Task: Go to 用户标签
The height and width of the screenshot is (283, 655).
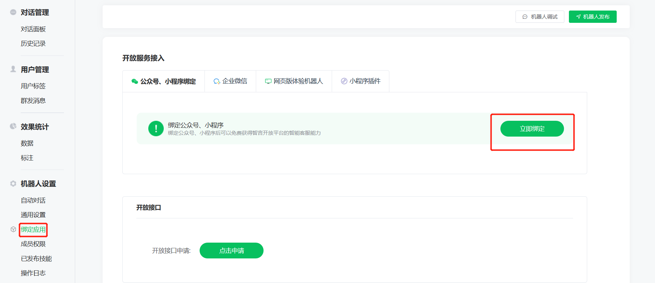Action: click(33, 86)
